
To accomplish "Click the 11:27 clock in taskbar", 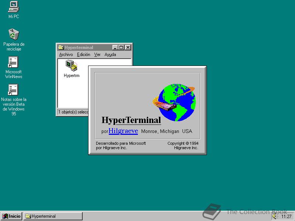I will click(x=287, y=217).
